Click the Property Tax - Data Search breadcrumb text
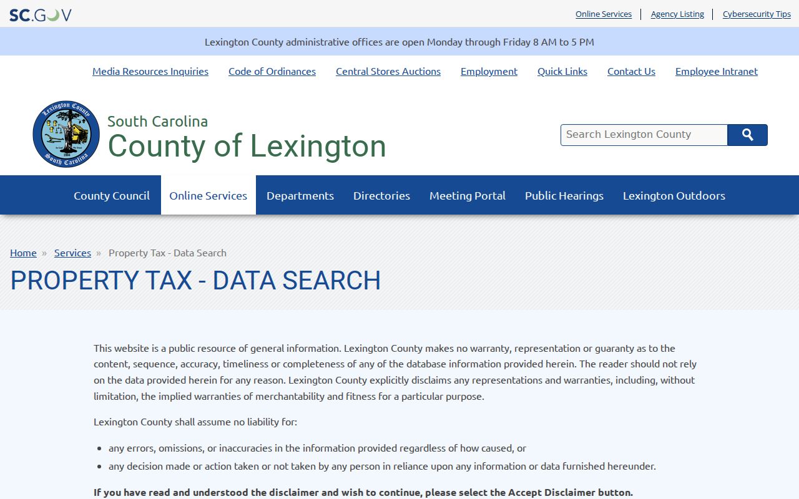799x499 pixels. (167, 253)
